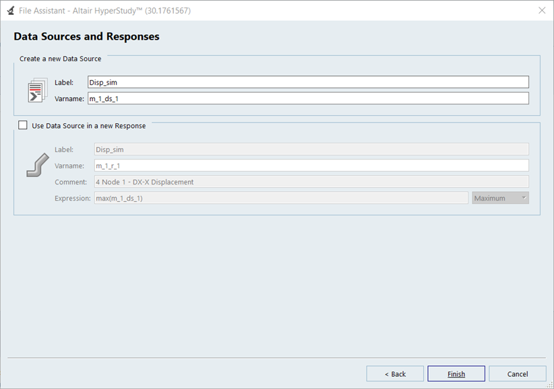Close the File Assistant window

coord(542,10)
